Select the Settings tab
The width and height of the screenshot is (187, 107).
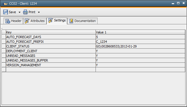tap(57, 21)
